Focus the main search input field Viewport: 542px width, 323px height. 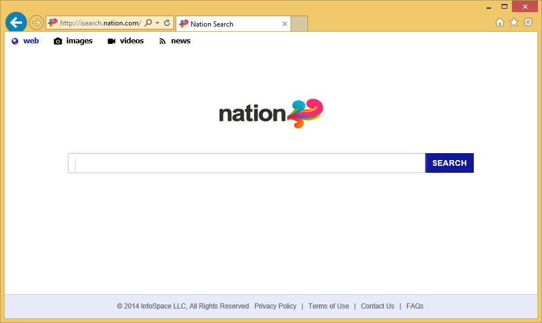click(247, 163)
